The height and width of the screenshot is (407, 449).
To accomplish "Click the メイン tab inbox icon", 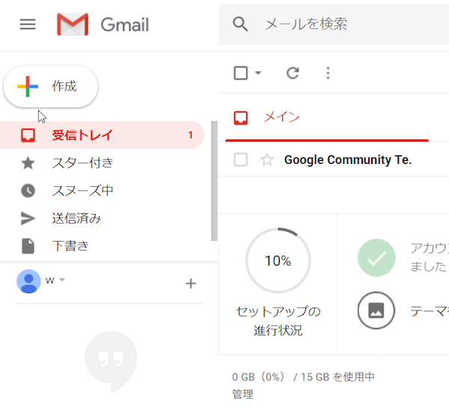I will [240, 117].
